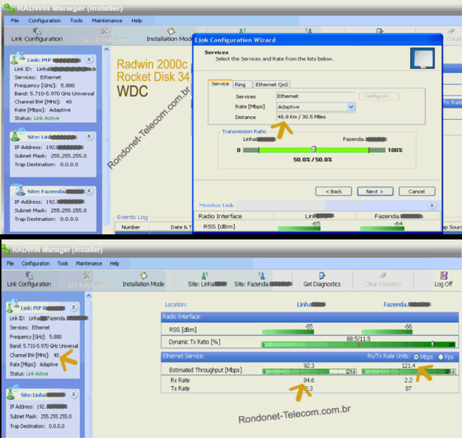462x438 pixels.
Task: Open Help menu in lower window
Action: [115, 264]
